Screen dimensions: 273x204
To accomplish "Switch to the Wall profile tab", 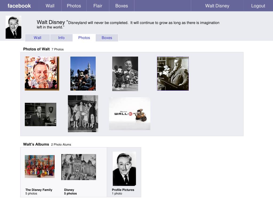I will [37, 38].
